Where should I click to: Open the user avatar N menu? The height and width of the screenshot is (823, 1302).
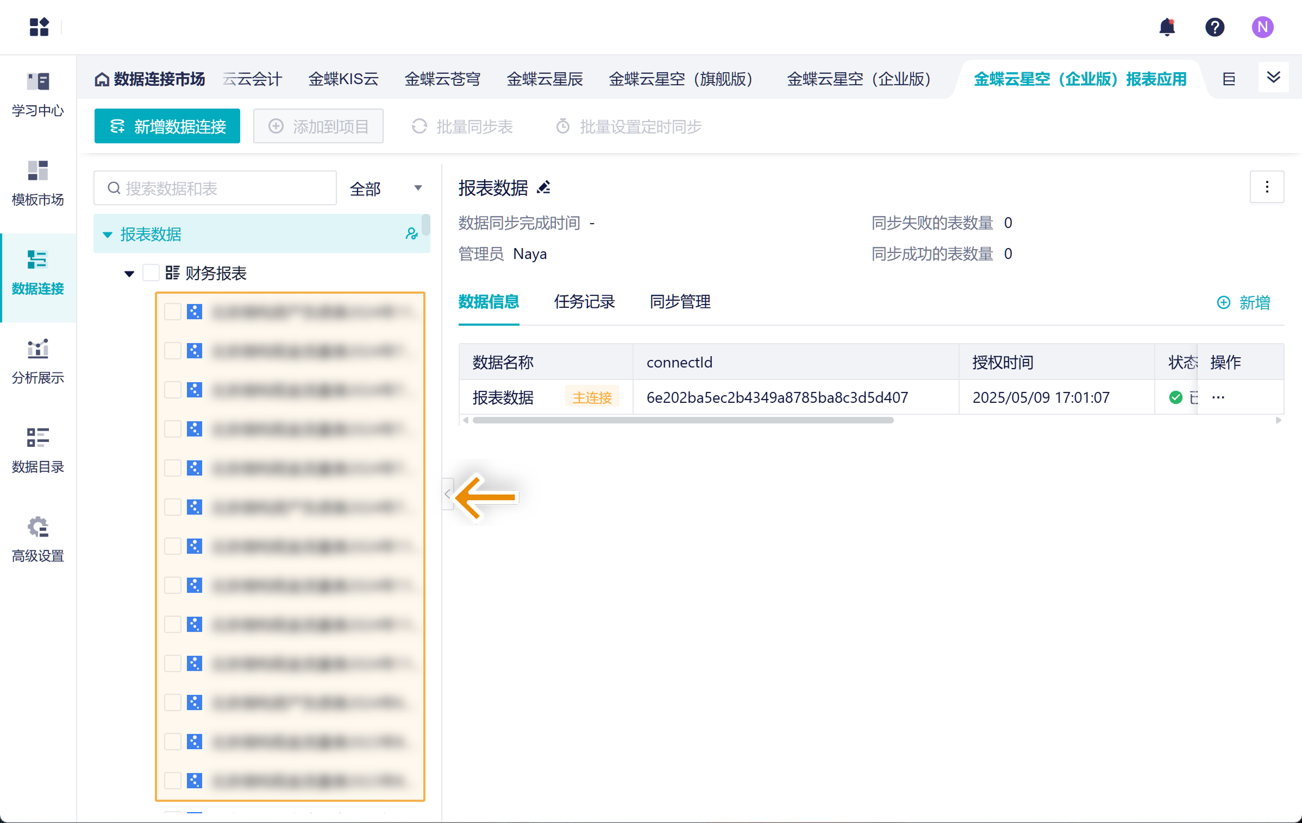coord(1262,27)
